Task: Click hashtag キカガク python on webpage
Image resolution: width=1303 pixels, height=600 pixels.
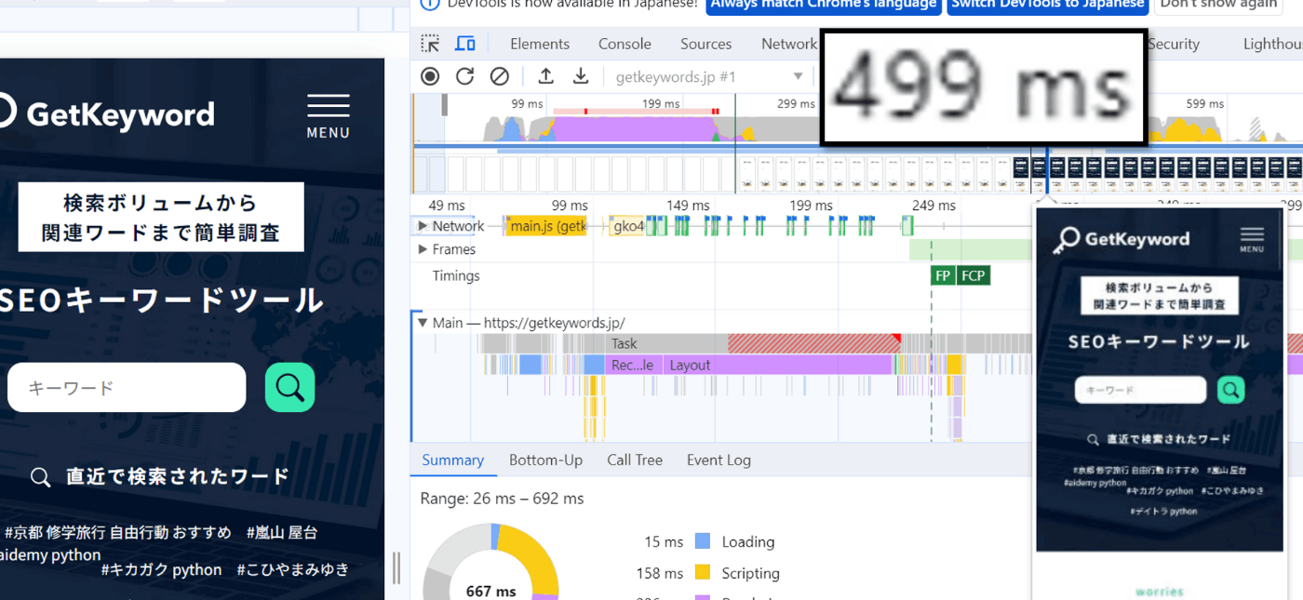Action: click(x=162, y=569)
